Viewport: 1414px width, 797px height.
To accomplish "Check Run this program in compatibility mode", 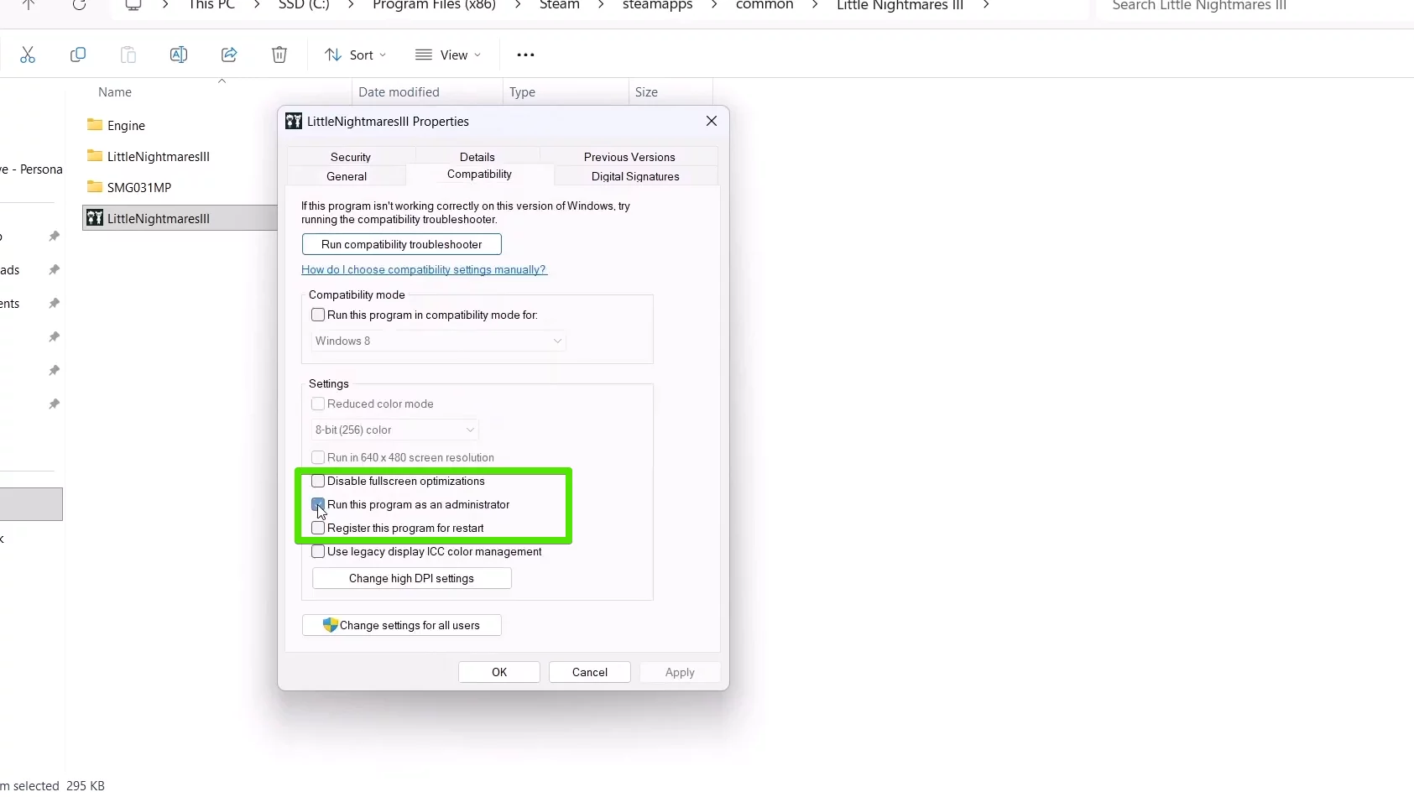I will point(318,315).
